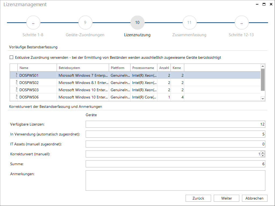The height and width of the screenshot is (206, 275).
Task: Click the Intel(R) Xeon(... cell of DOSPWS03
Action: coord(144,90)
